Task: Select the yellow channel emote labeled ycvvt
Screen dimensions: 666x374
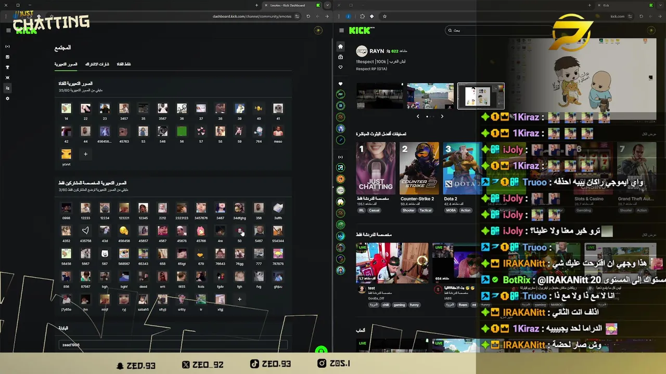Action: [66, 154]
